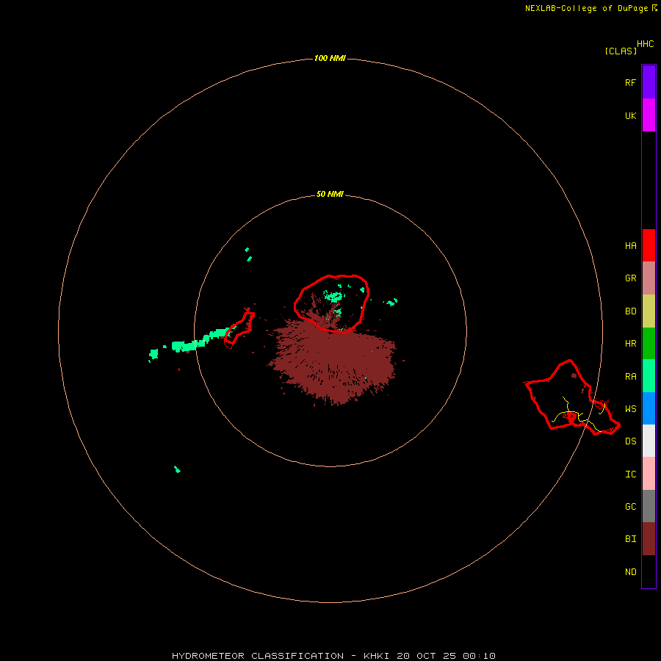Click the '50 NMI' range ring label

pos(330,194)
